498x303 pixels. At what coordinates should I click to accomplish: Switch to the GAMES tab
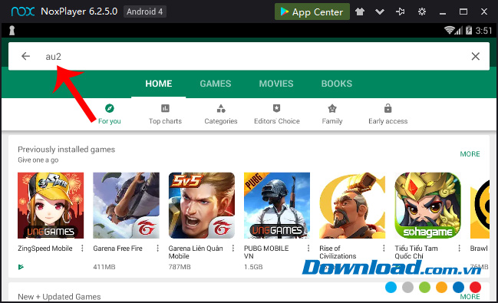216,84
